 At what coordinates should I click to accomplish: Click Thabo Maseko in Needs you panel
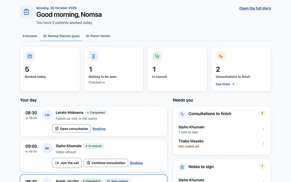191,141
